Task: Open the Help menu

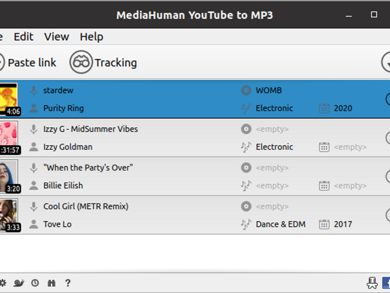Action: [x=91, y=37]
